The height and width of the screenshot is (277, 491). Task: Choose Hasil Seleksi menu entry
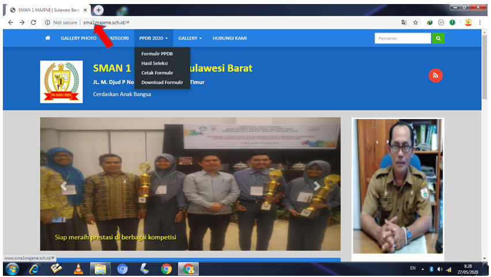154,63
